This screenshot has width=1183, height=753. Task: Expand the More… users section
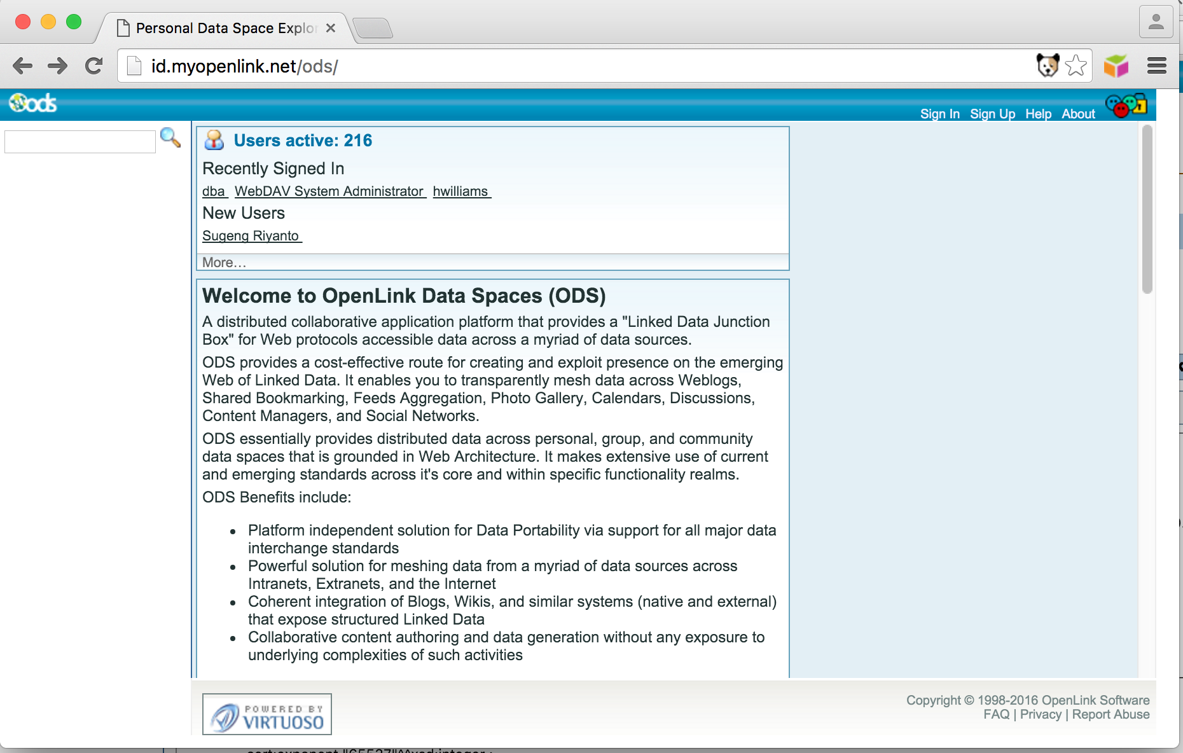pyautogui.click(x=224, y=263)
